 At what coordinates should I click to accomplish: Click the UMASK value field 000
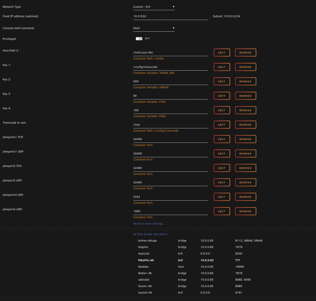coord(170,81)
